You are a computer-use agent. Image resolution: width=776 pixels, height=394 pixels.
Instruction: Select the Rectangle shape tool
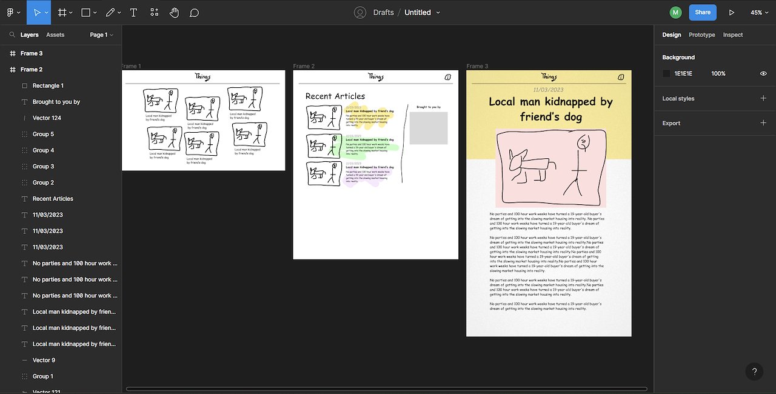tap(86, 12)
